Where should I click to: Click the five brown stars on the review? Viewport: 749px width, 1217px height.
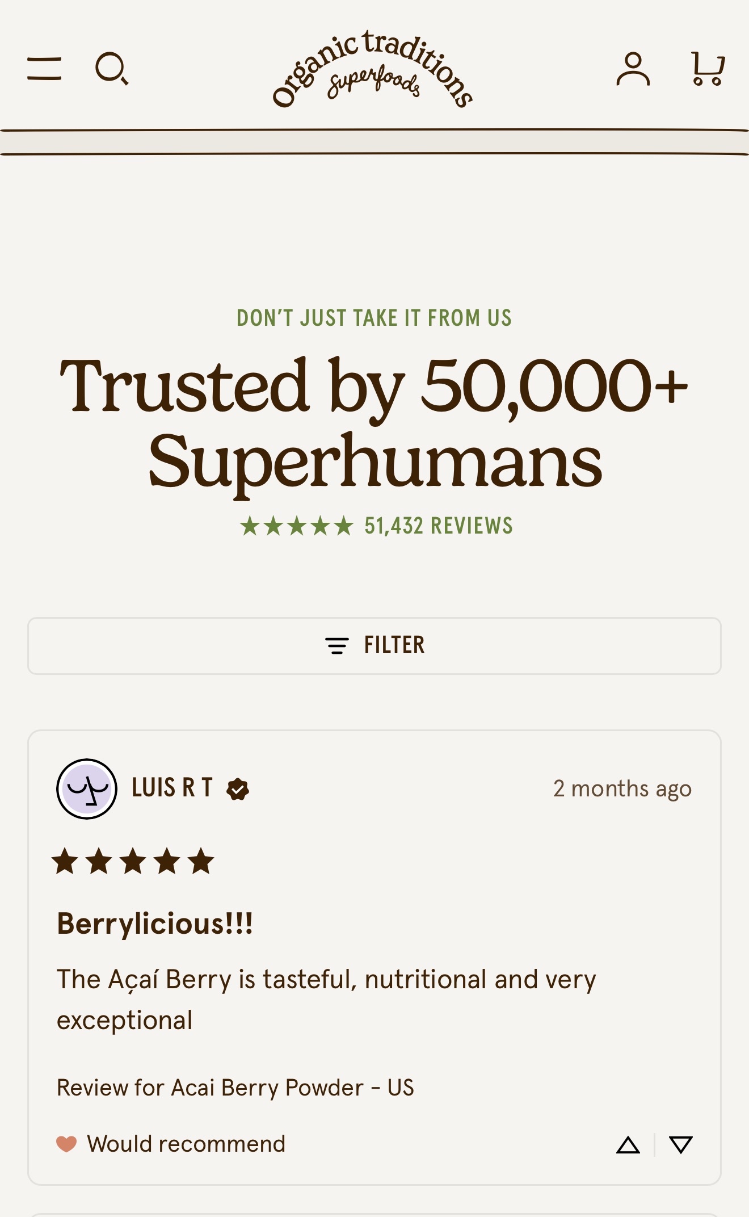[133, 861]
